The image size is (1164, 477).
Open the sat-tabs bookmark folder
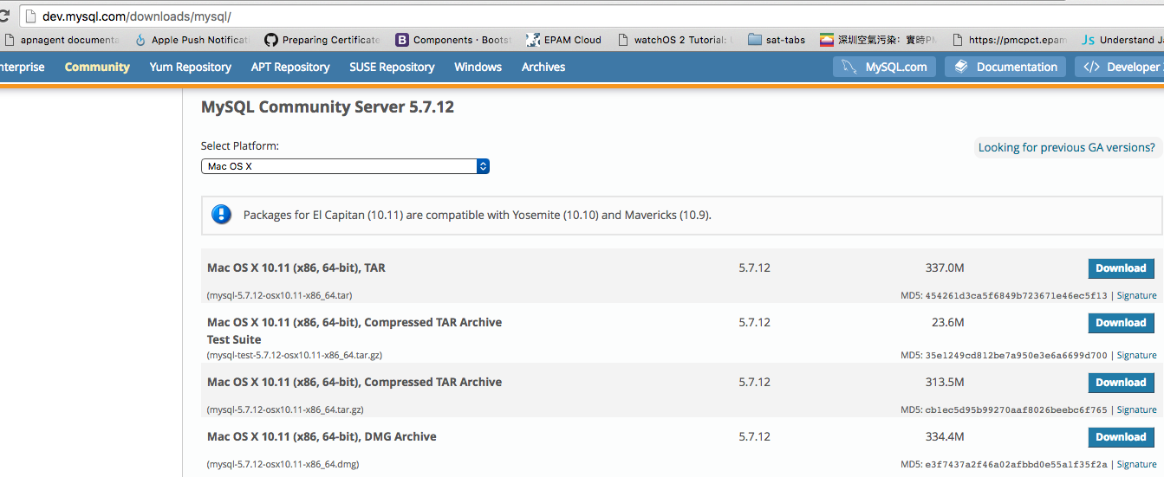coord(777,40)
